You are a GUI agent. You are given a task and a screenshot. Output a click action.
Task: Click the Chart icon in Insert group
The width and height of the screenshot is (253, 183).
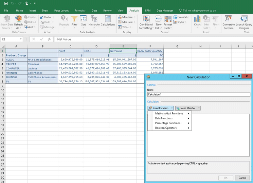coord(197,19)
